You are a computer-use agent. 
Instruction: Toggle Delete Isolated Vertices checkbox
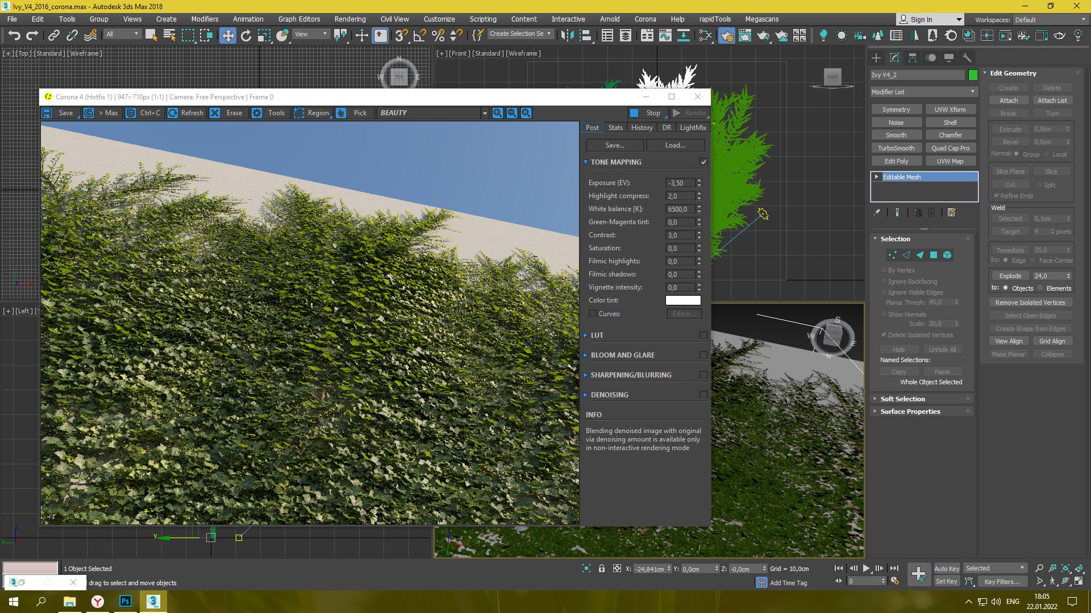point(884,335)
